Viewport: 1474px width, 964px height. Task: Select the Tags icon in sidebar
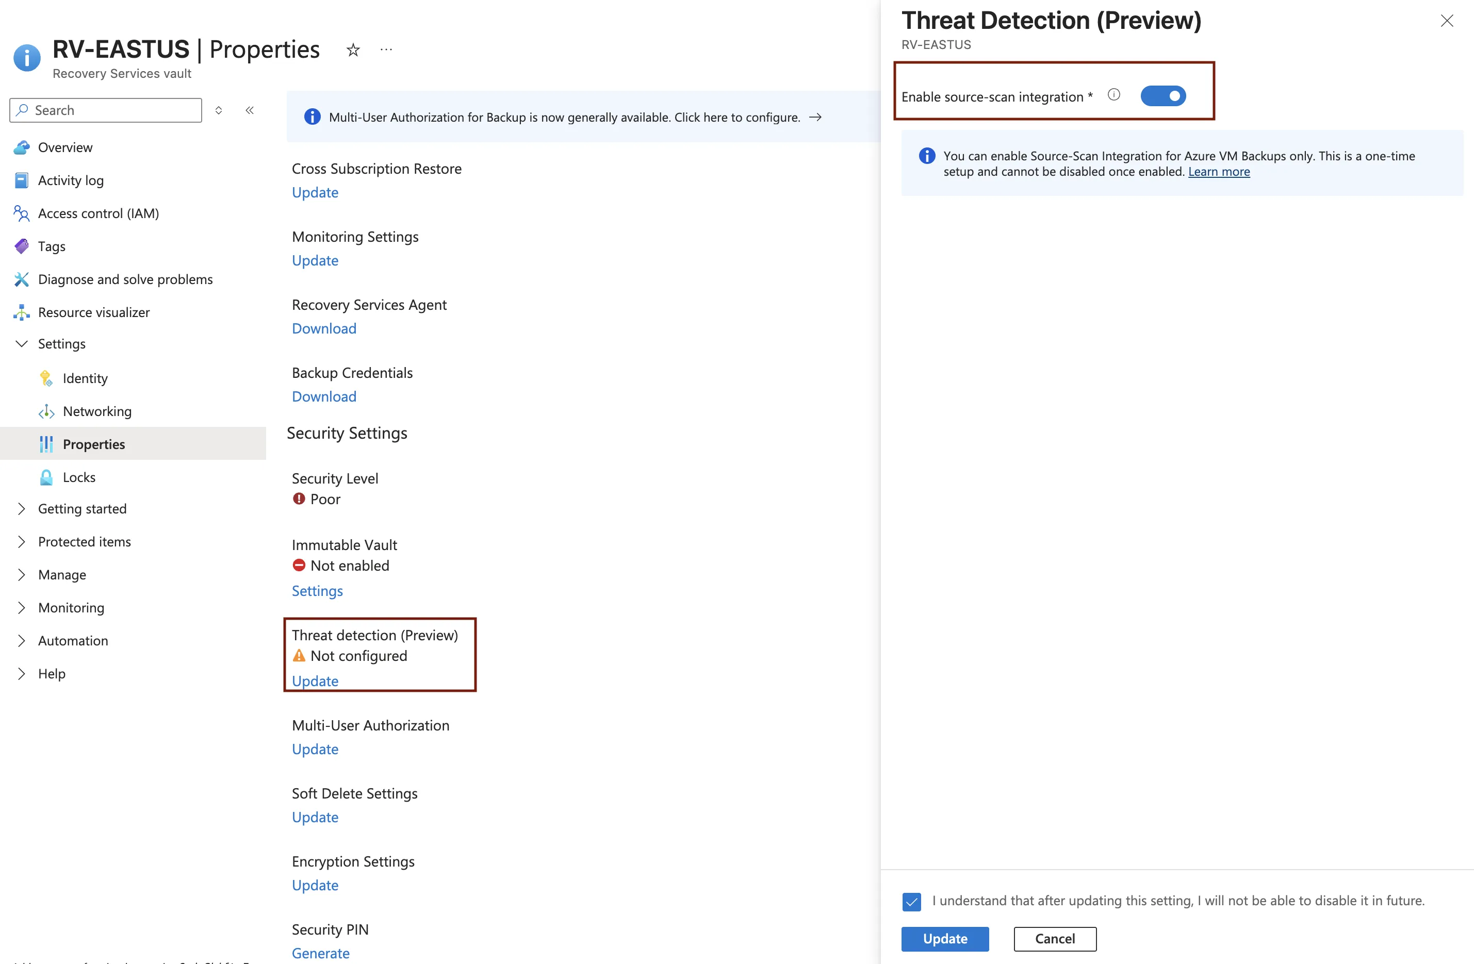21,246
